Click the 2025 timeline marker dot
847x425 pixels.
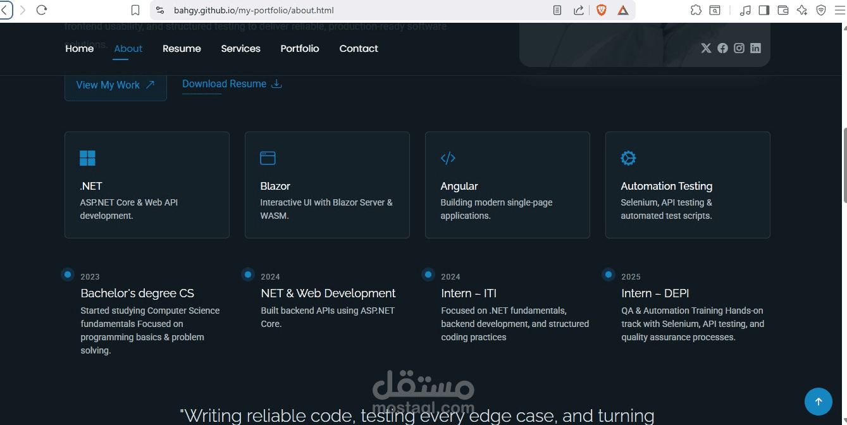point(609,274)
